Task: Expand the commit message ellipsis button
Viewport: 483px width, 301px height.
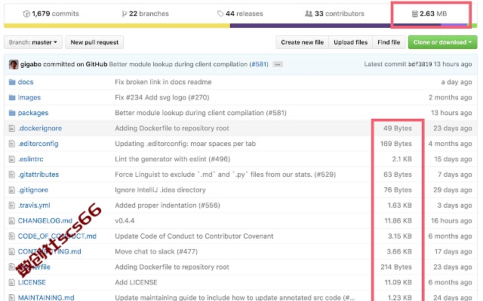Action: click(278, 65)
